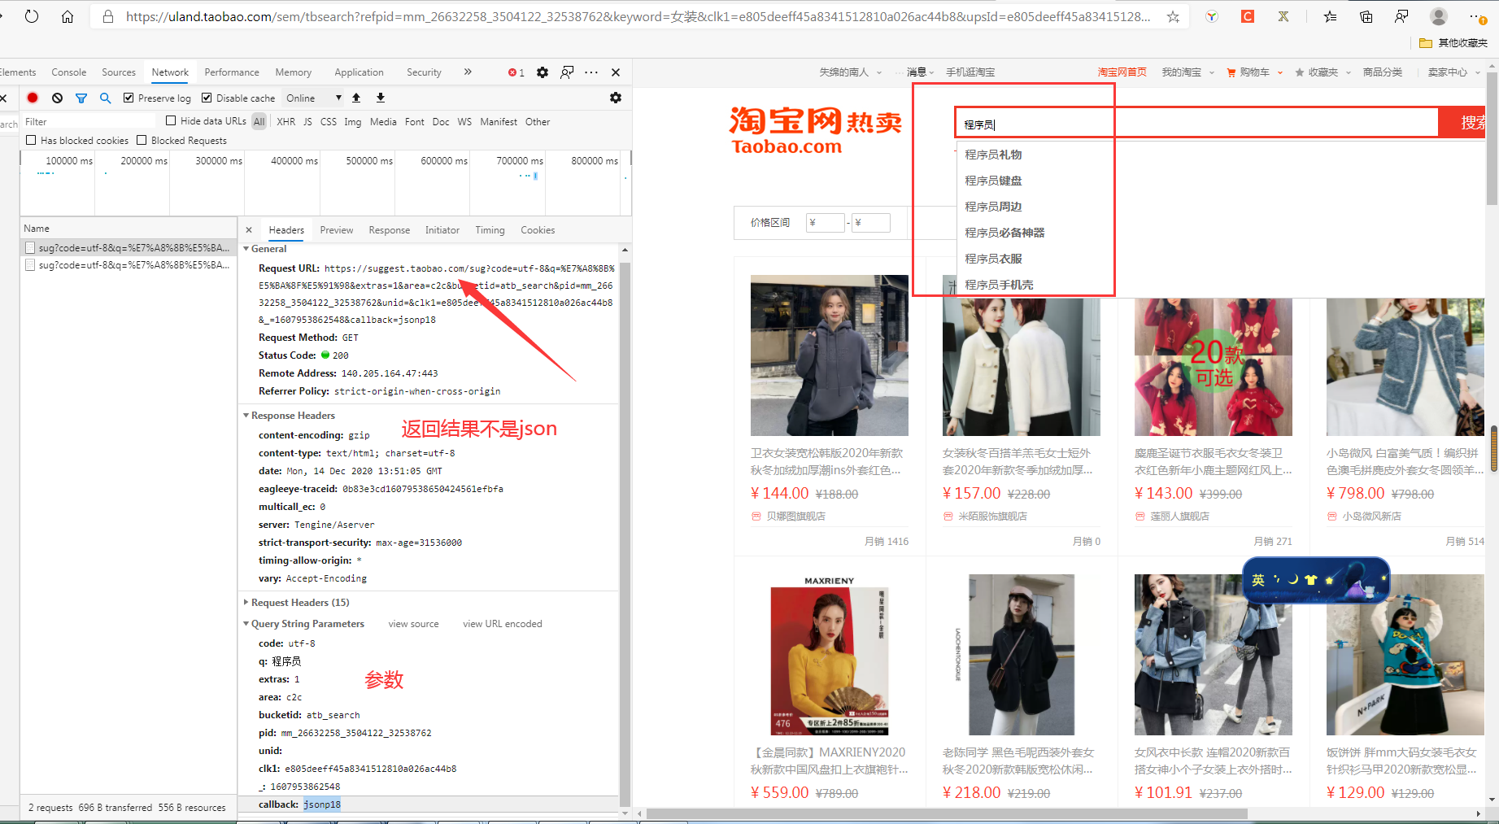Select the first sug?code=utf-8 request row
The width and height of the screenshot is (1499, 824).
pyautogui.click(x=128, y=247)
